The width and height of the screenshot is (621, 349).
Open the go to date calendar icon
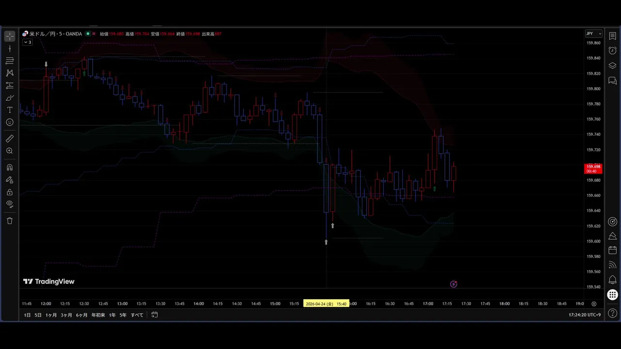[154, 315]
